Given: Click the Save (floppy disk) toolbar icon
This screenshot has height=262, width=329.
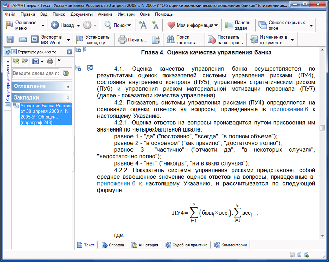Looking at the screenshot, I should 10,40.
